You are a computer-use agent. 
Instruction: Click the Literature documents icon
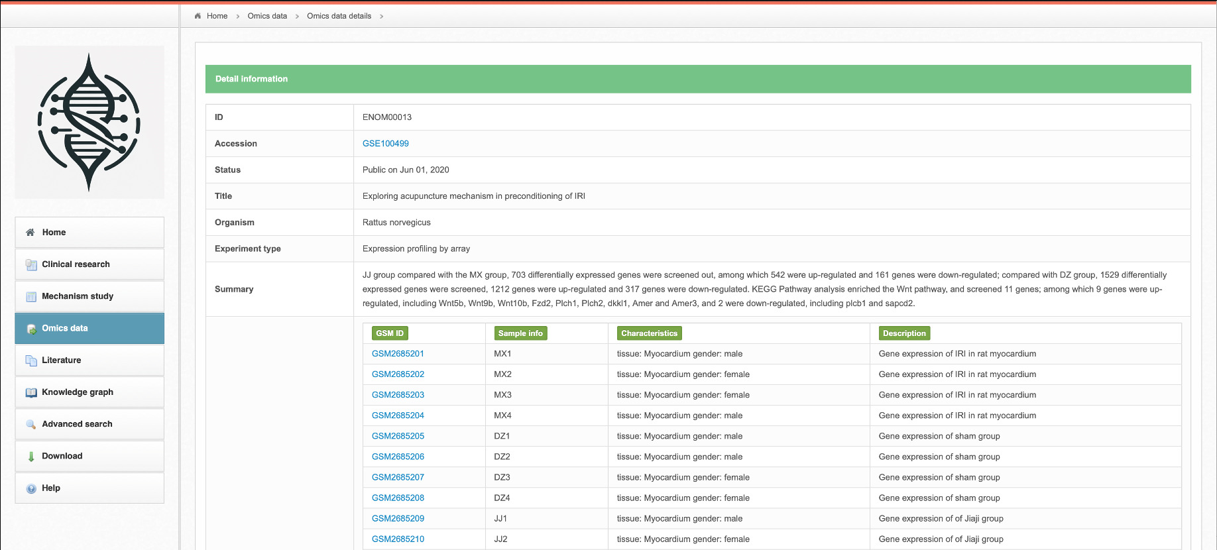point(31,360)
